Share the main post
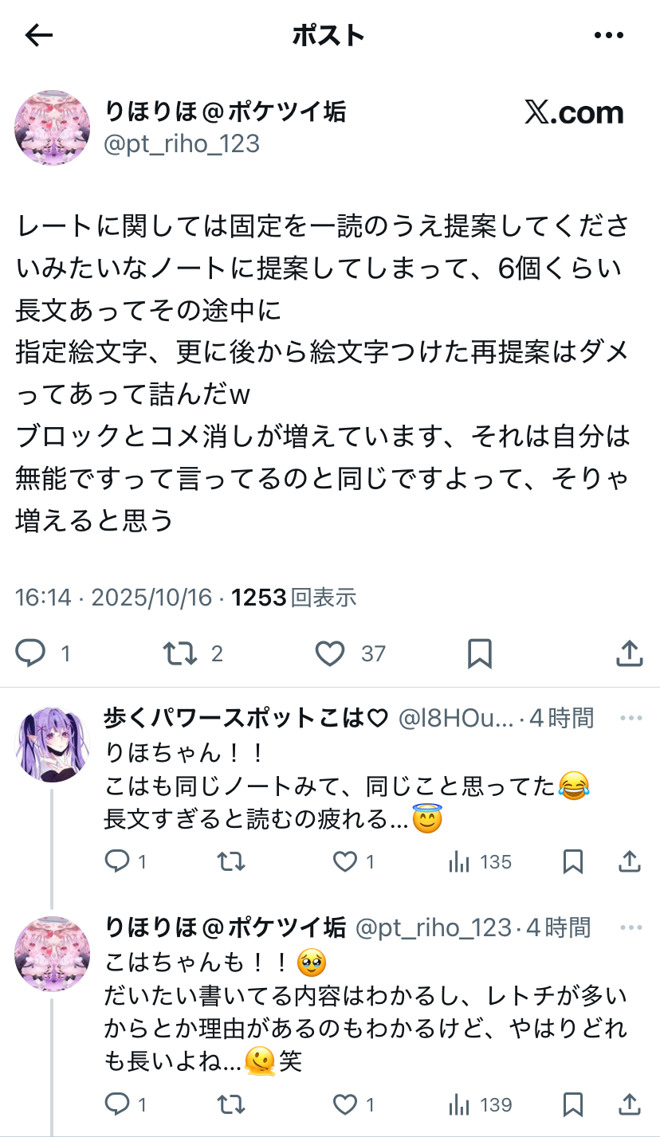The width and height of the screenshot is (660, 1137). coord(630,654)
